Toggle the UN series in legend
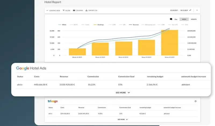 point(122,25)
